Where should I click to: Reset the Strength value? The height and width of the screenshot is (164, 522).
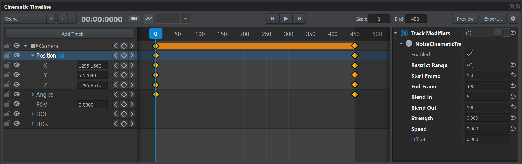513,118
